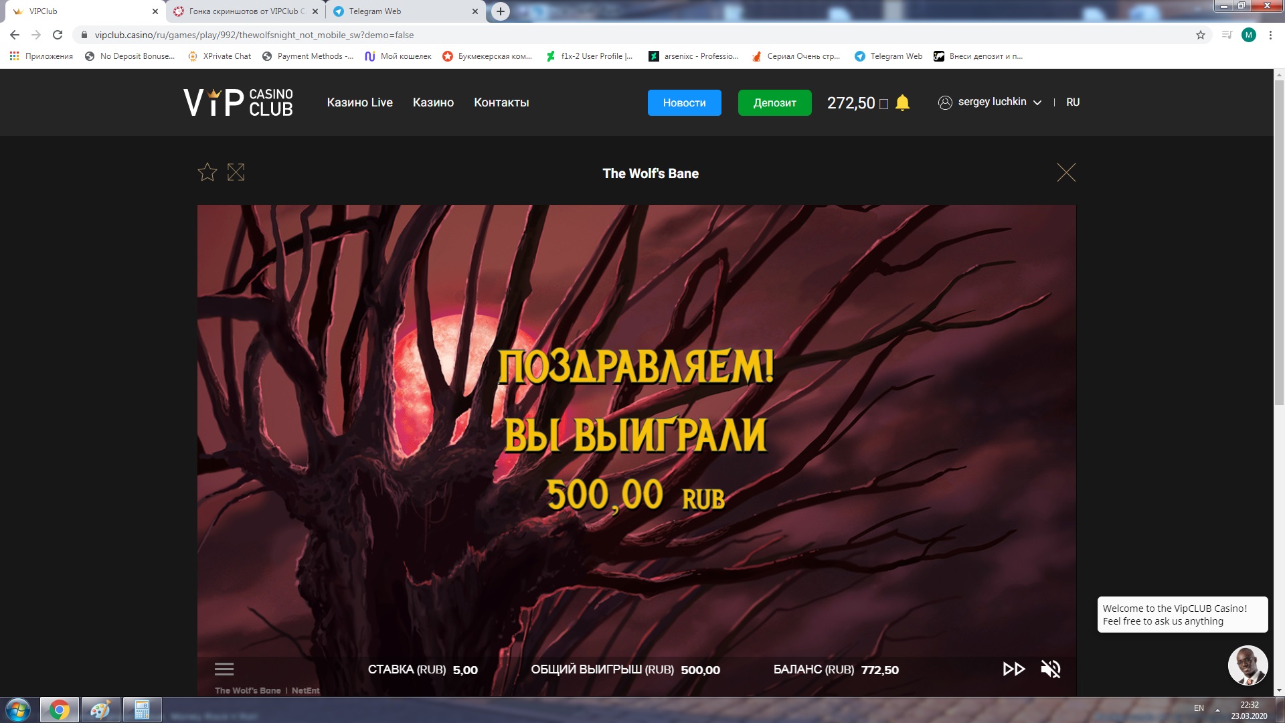Image resolution: width=1285 pixels, height=723 pixels.
Task: Click the fast-forward quick spin button
Action: (1013, 669)
